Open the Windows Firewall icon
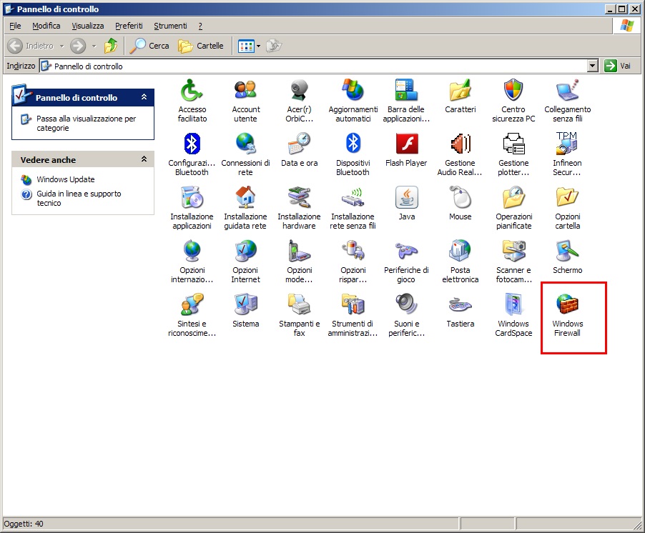This screenshot has width=645, height=533. pos(567,305)
